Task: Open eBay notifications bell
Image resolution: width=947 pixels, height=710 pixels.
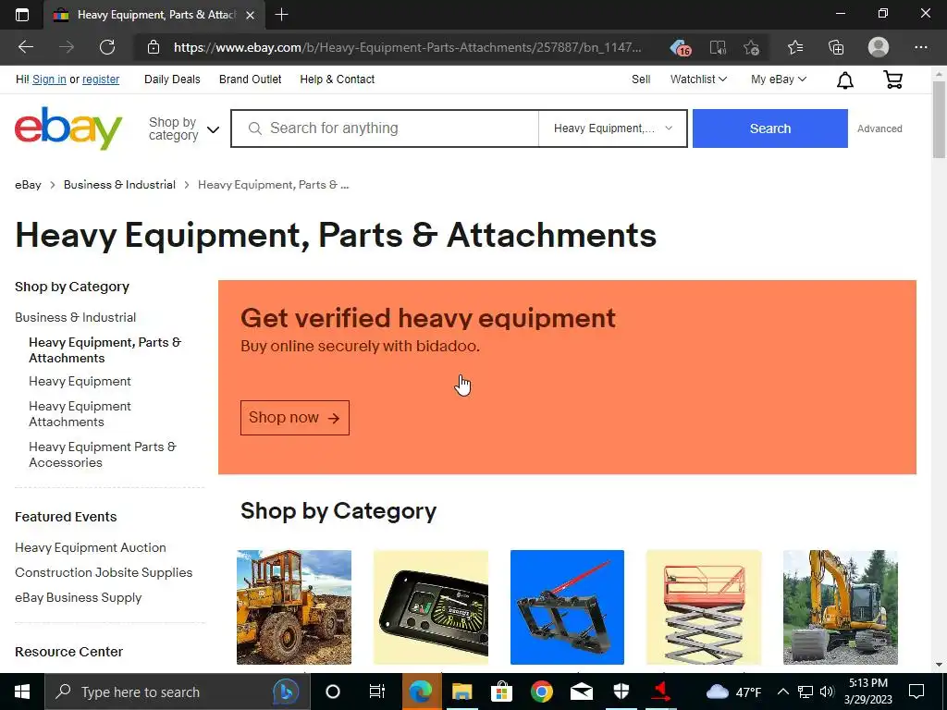Action: tap(845, 80)
